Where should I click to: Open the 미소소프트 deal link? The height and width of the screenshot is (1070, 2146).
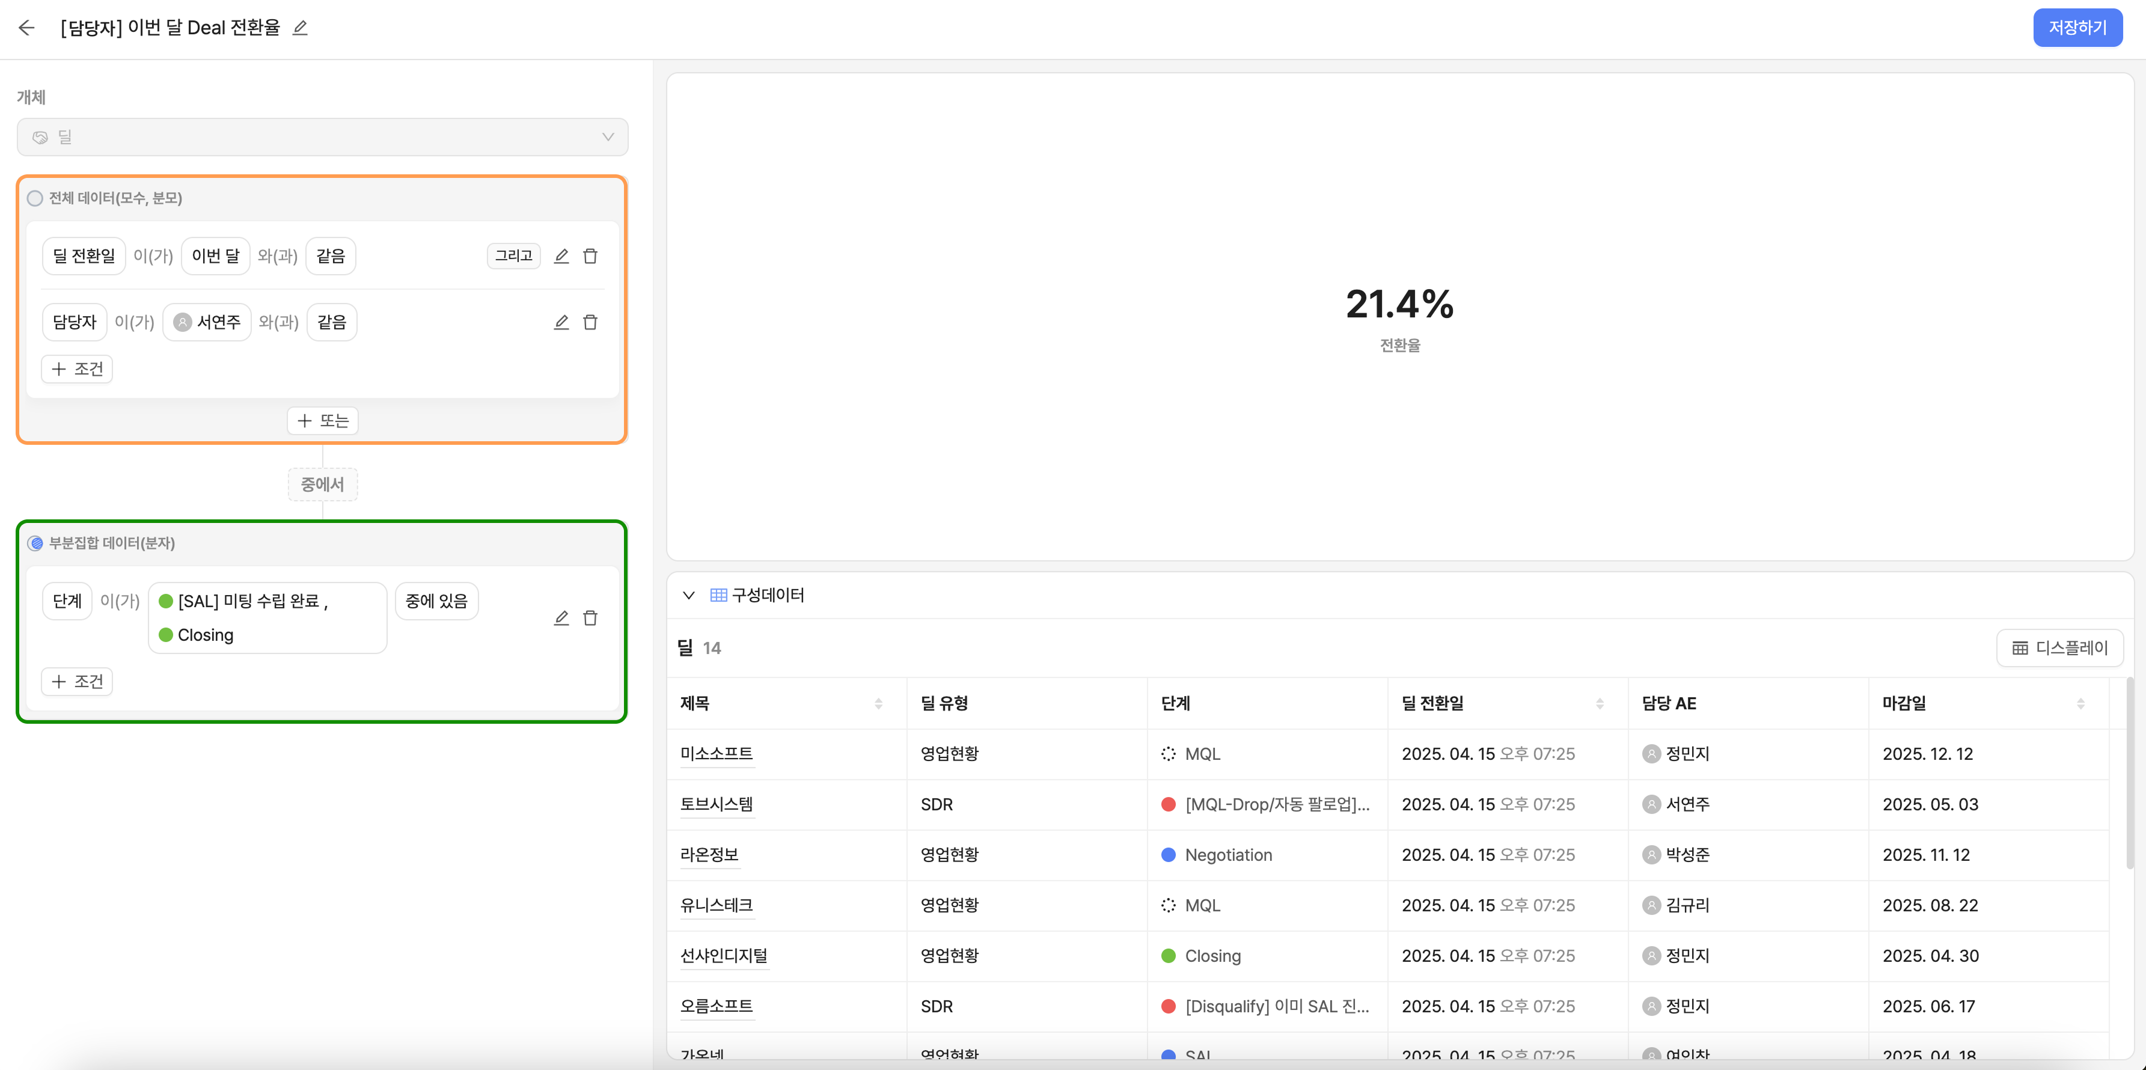pyautogui.click(x=717, y=753)
